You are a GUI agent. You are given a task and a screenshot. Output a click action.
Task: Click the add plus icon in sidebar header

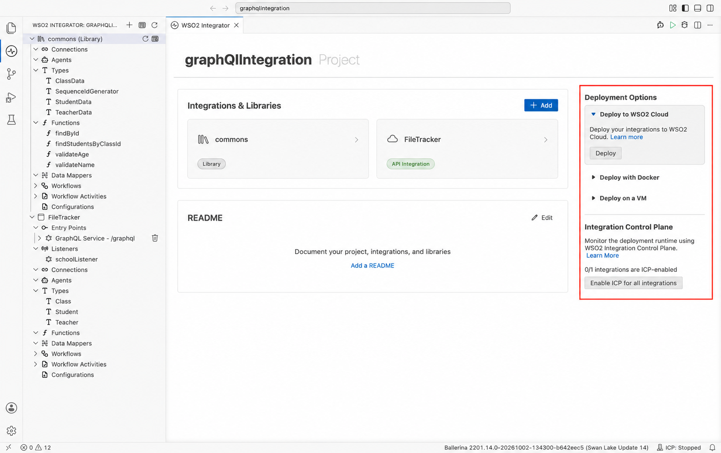tap(129, 25)
